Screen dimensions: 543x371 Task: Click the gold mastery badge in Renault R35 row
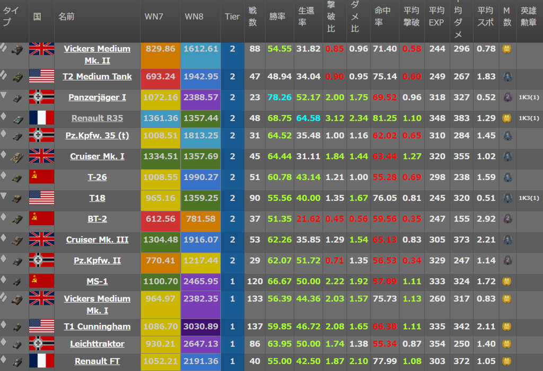(507, 118)
